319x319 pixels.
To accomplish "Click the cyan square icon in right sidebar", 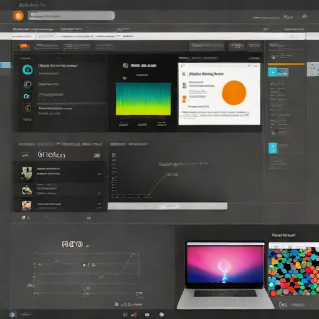I will (273, 148).
